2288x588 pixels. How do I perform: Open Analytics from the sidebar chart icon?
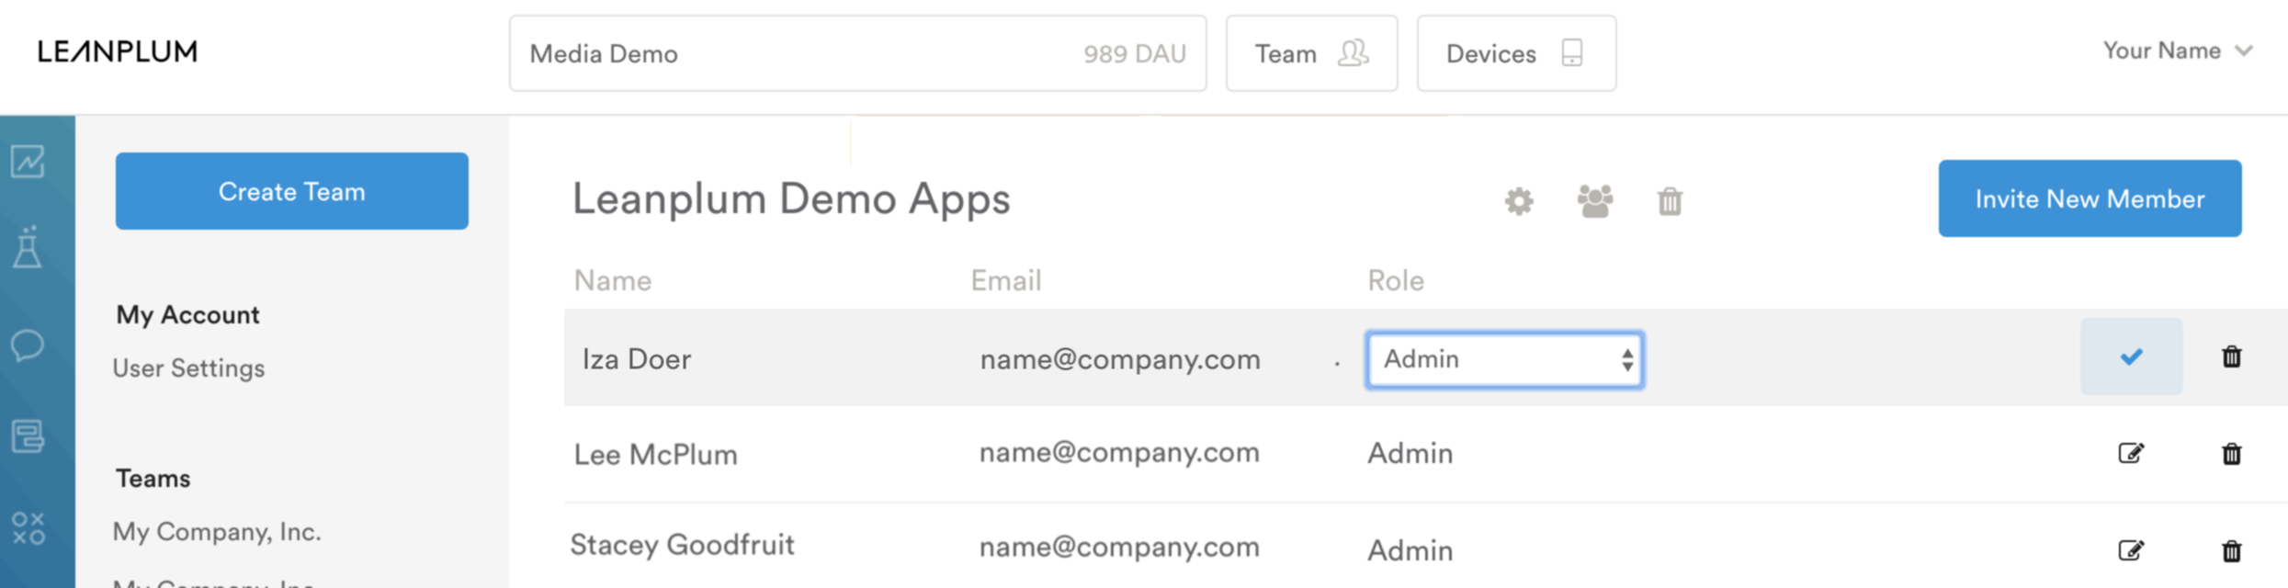pyautogui.click(x=28, y=162)
